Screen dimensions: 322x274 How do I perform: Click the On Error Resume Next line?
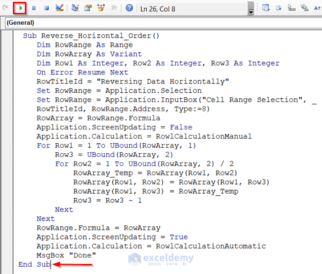[x=82, y=73]
